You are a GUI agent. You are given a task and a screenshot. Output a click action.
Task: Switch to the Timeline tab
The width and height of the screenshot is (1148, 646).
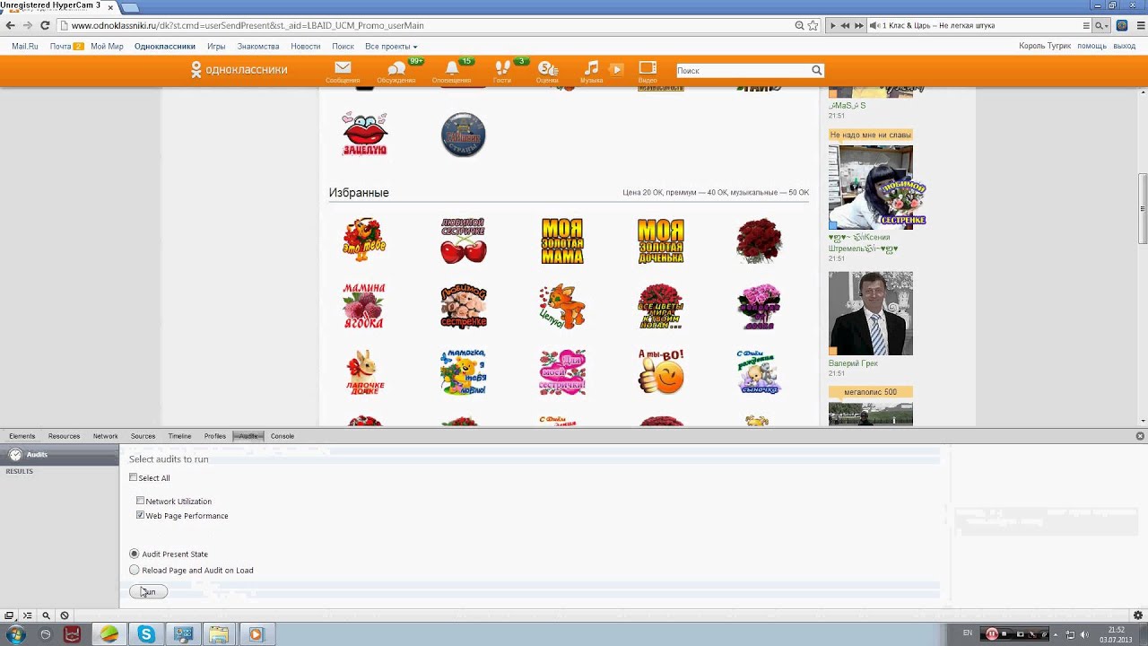179,436
